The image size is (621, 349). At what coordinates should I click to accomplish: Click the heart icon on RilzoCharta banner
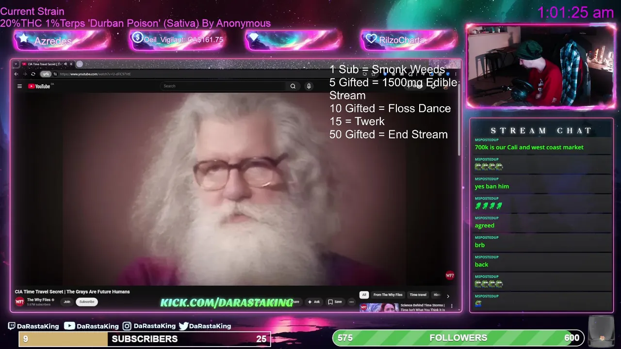(371, 38)
